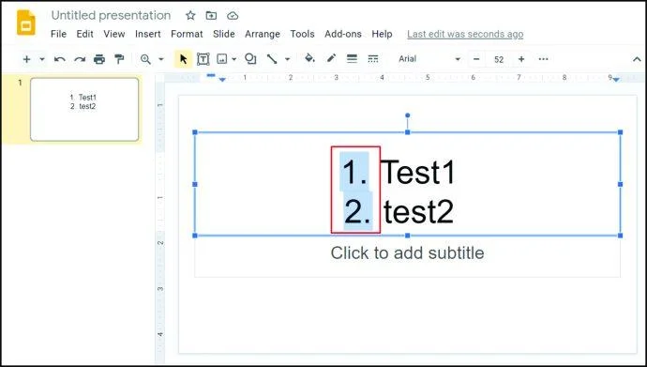
Task: Open border weight options
Action: [x=352, y=59]
